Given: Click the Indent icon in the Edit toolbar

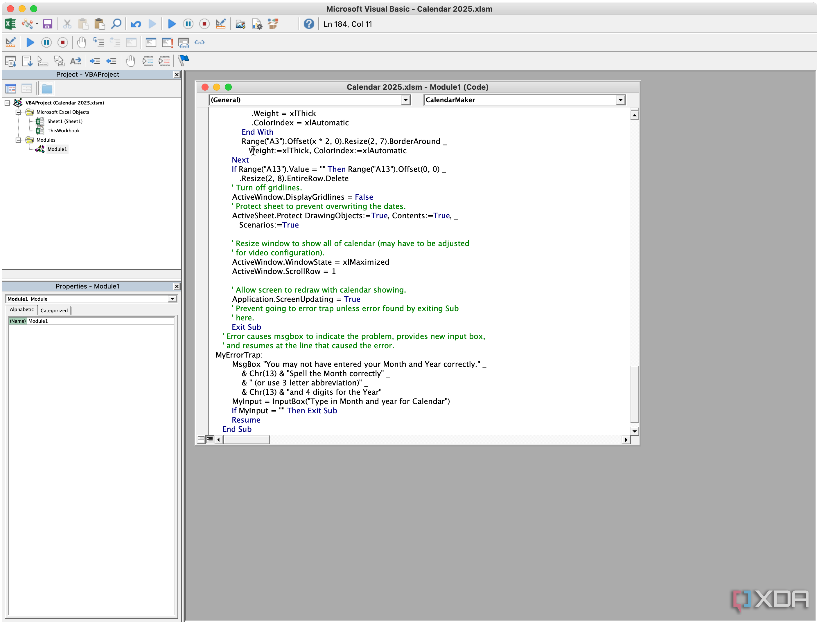Looking at the screenshot, I should tap(95, 61).
